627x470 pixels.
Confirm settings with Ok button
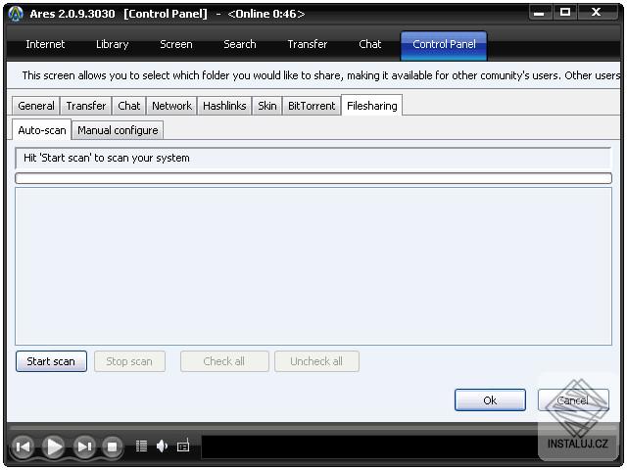(x=490, y=400)
